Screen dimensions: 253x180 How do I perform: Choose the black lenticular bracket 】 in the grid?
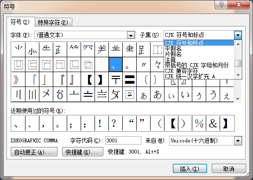[x=101, y=80]
